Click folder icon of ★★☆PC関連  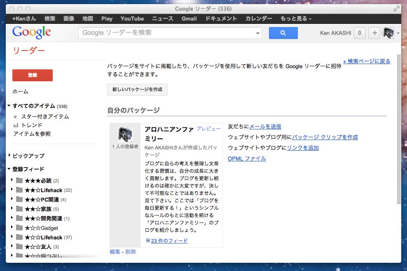coord(19,199)
